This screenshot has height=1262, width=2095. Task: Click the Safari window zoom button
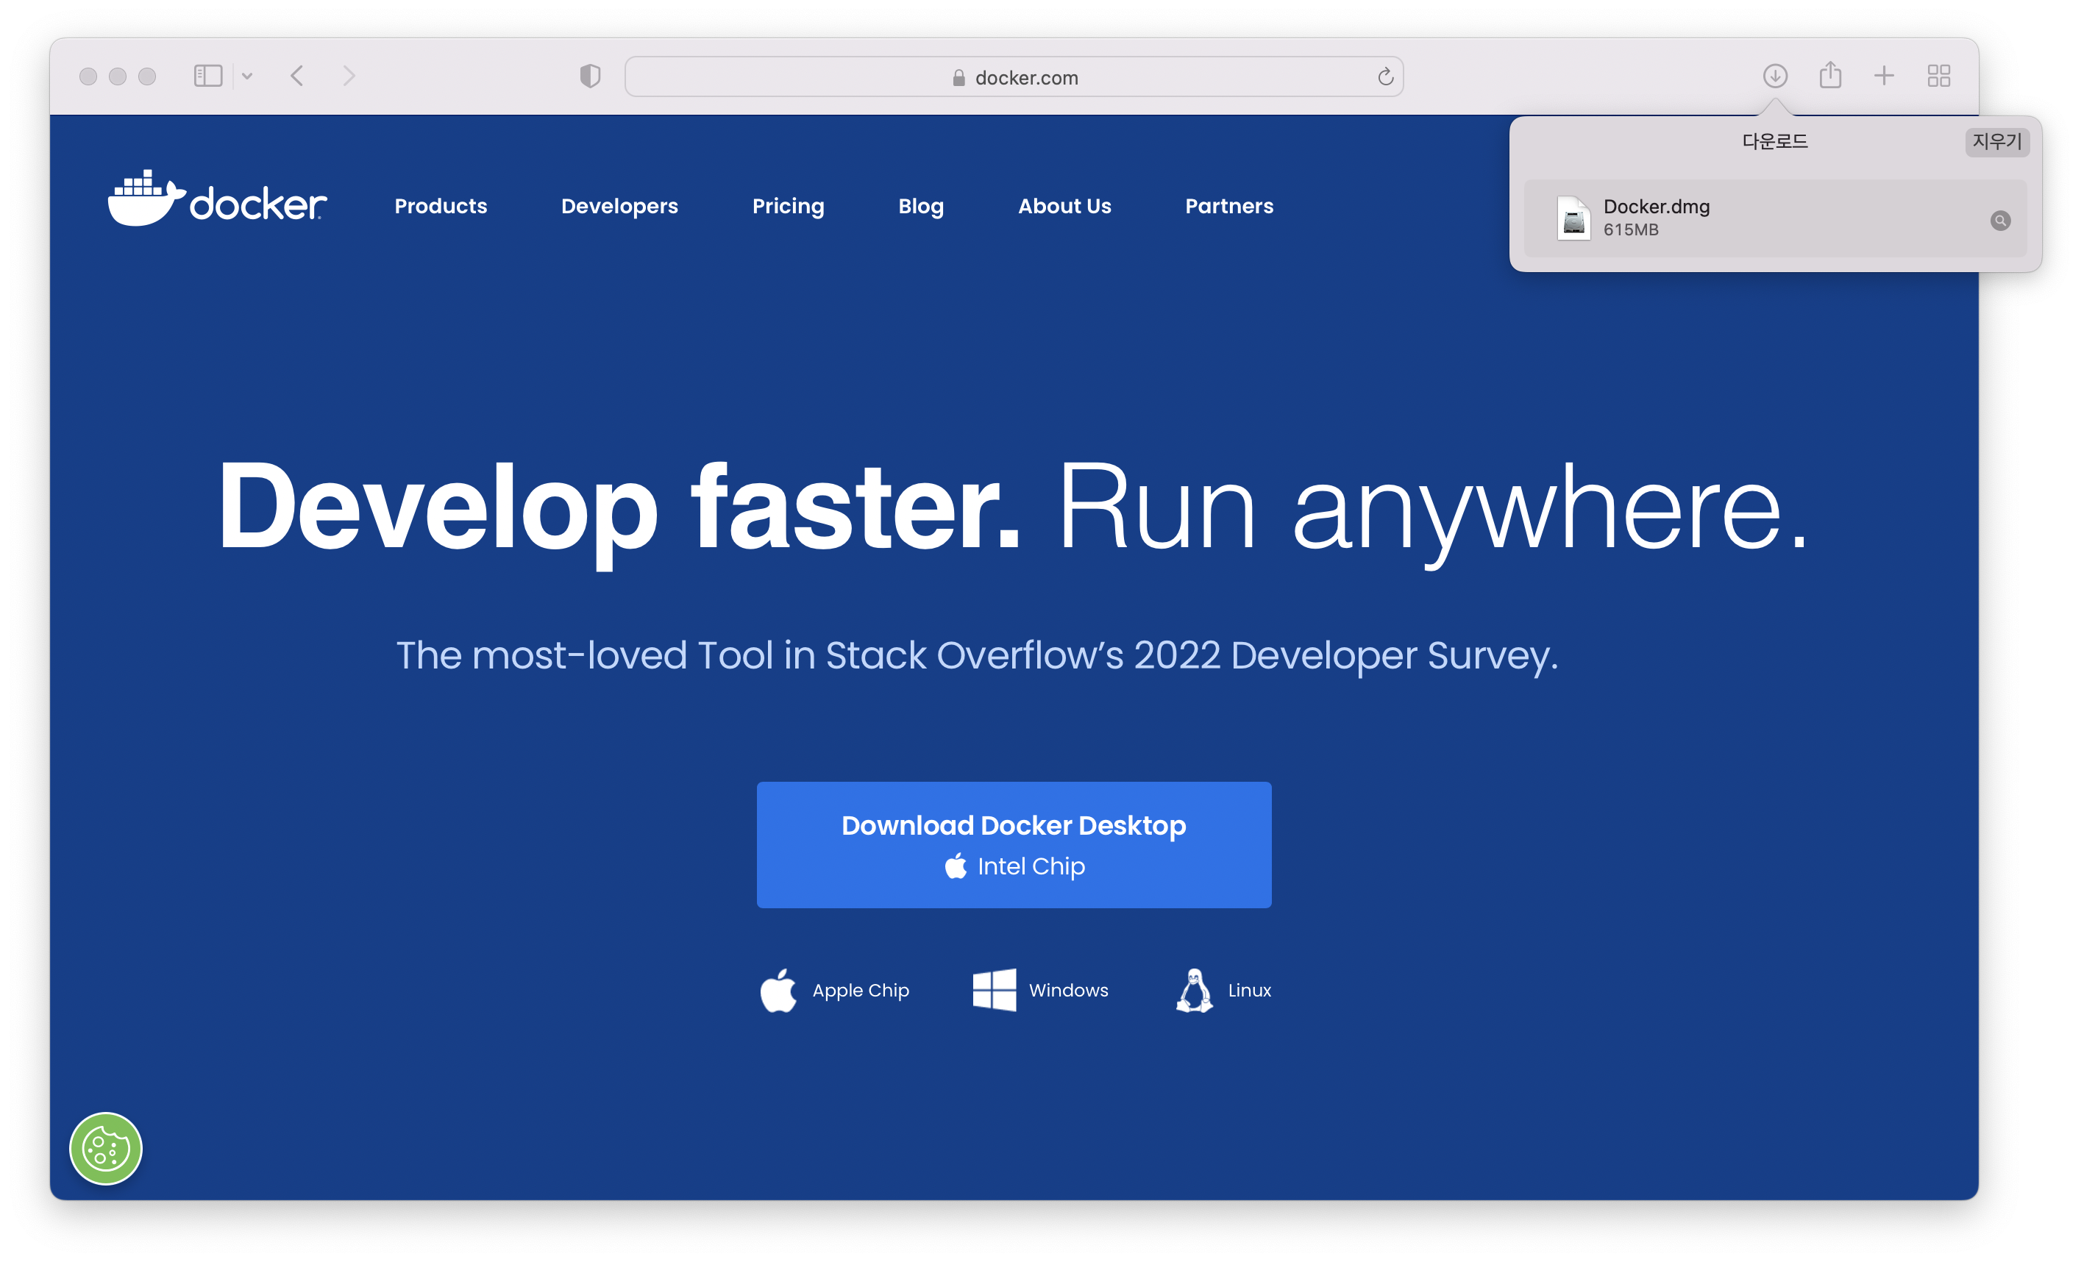tap(147, 76)
